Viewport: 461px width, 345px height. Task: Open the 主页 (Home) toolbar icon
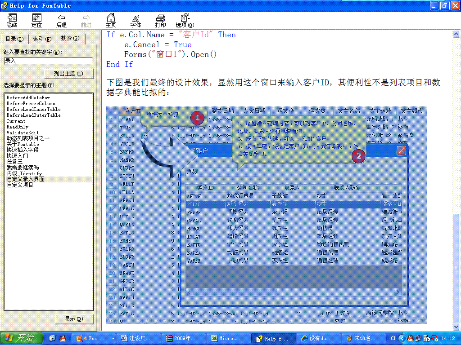111,21
